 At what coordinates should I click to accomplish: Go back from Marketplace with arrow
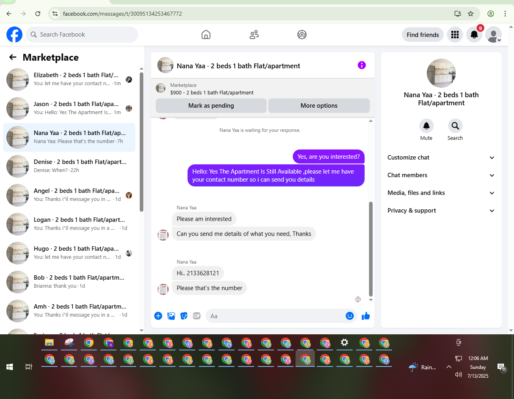[13, 57]
